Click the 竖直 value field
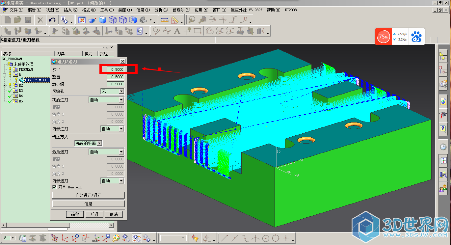The height and width of the screenshot is (245, 451). tap(115, 77)
